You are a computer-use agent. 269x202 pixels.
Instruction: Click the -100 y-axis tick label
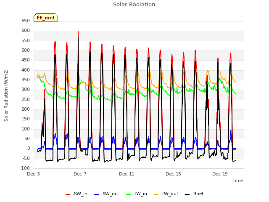pyautogui.click(x=25, y=168)
